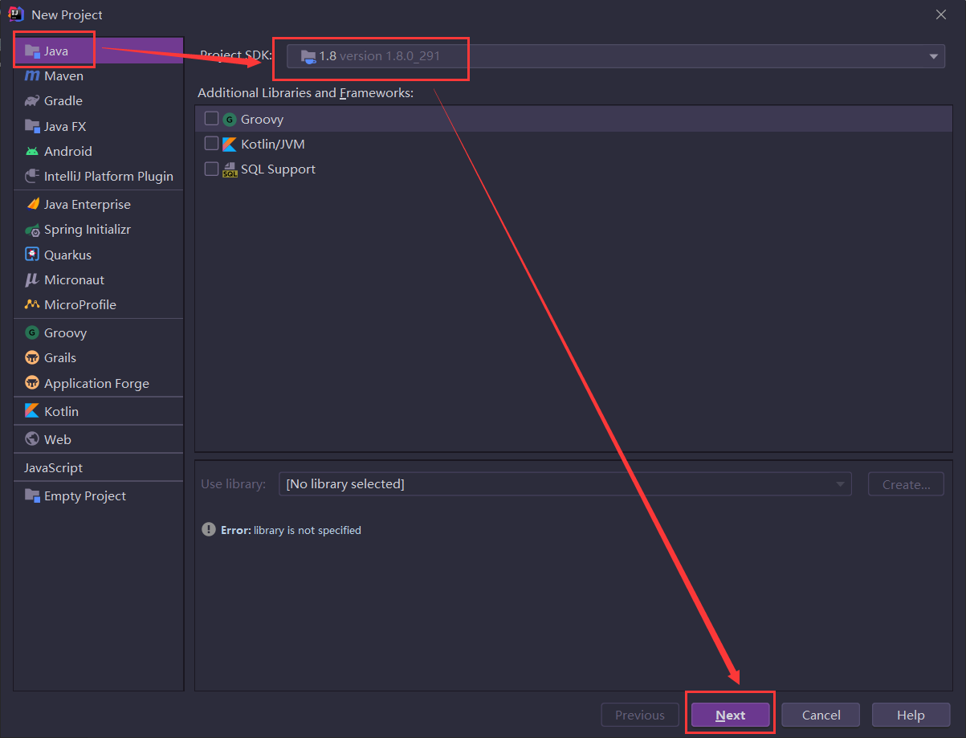The width and height of the screenshot is (966, 738).
Task: Cancel the New Project dialog
Action: [821, 715]
